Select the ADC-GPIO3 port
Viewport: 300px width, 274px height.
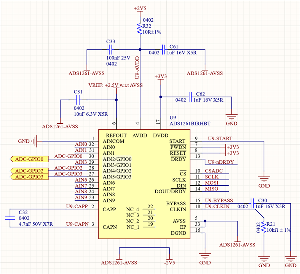pyautogui.click(x=29, y=177)
